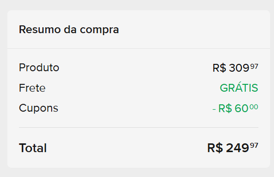
Task: Click the superscript cents on product price
Action: click(254, 65)
